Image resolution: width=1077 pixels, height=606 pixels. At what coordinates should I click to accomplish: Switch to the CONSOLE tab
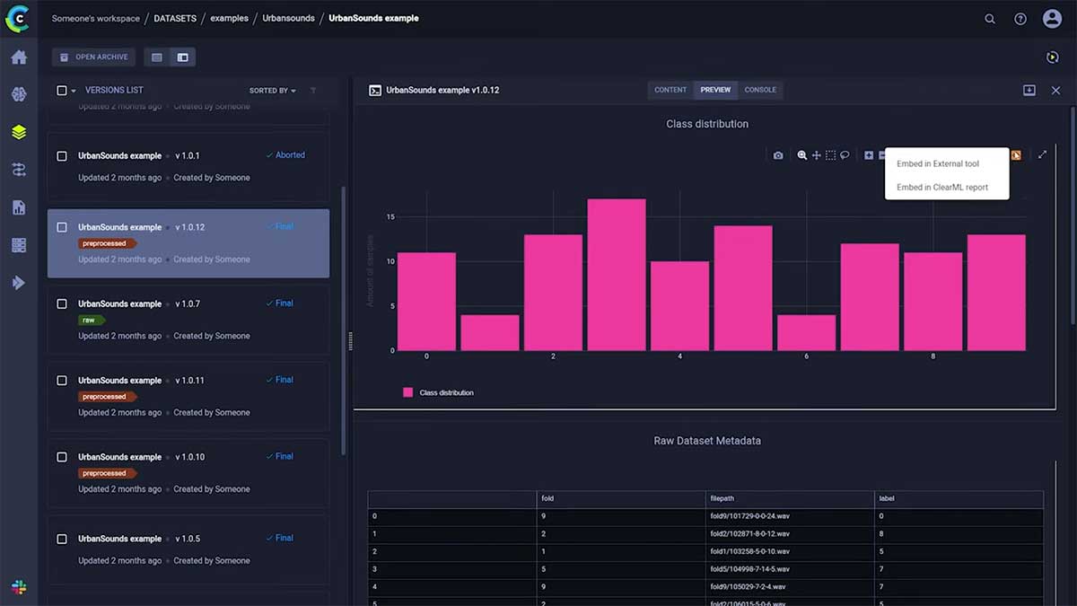click(x=760, y=90)
